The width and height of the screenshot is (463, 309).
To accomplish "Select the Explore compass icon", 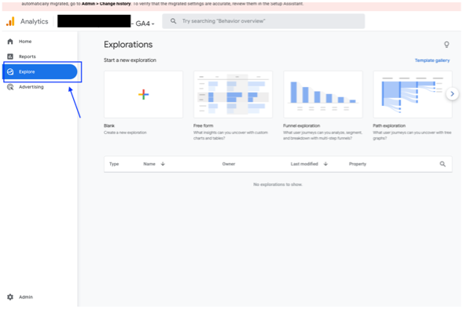I will pos(10,72).
